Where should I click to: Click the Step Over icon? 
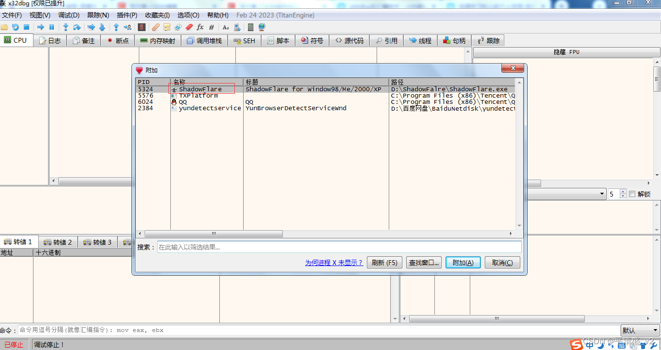click(x=77, y=27)
